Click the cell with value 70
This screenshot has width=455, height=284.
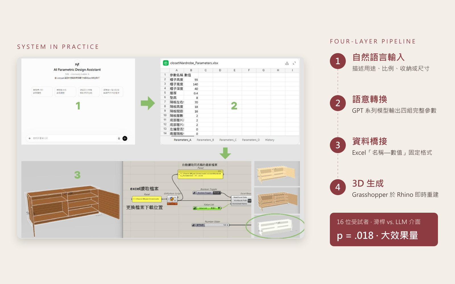[191, 102]
